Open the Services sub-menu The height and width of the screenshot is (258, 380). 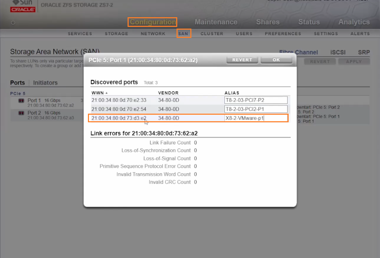click(x=80, y=34)
